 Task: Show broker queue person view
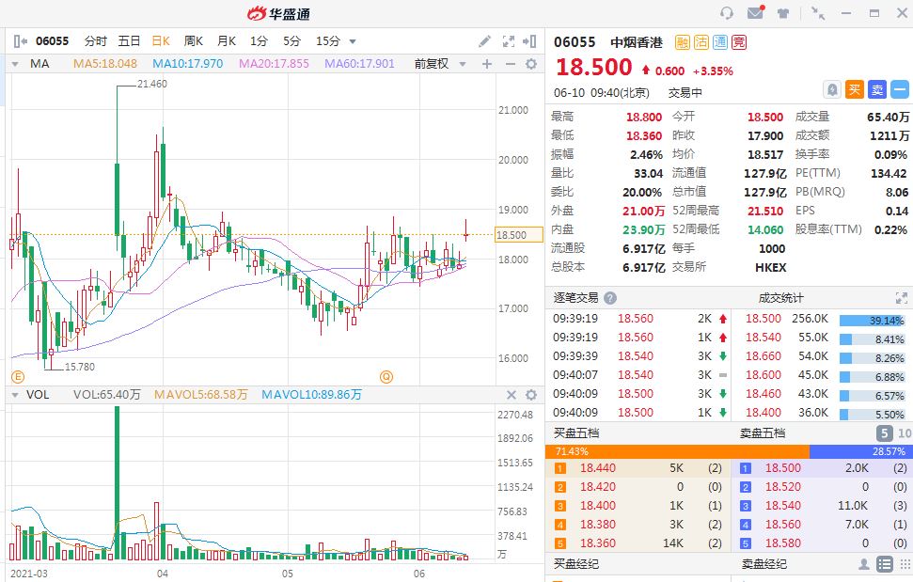[x=864, y=564]
